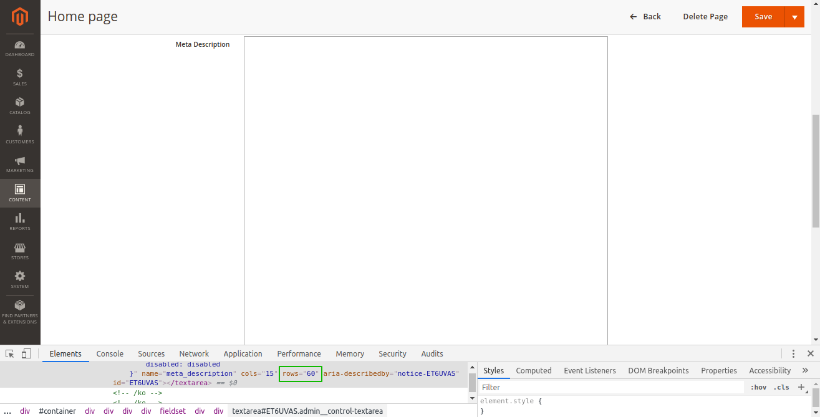820x417 pixels.
Task: Click the page vertical scrollbar thumb
Action: tap(816, 171)
